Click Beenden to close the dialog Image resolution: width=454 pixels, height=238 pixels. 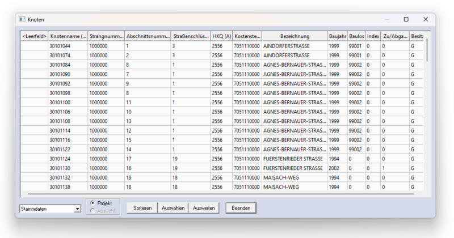point(241,208)
